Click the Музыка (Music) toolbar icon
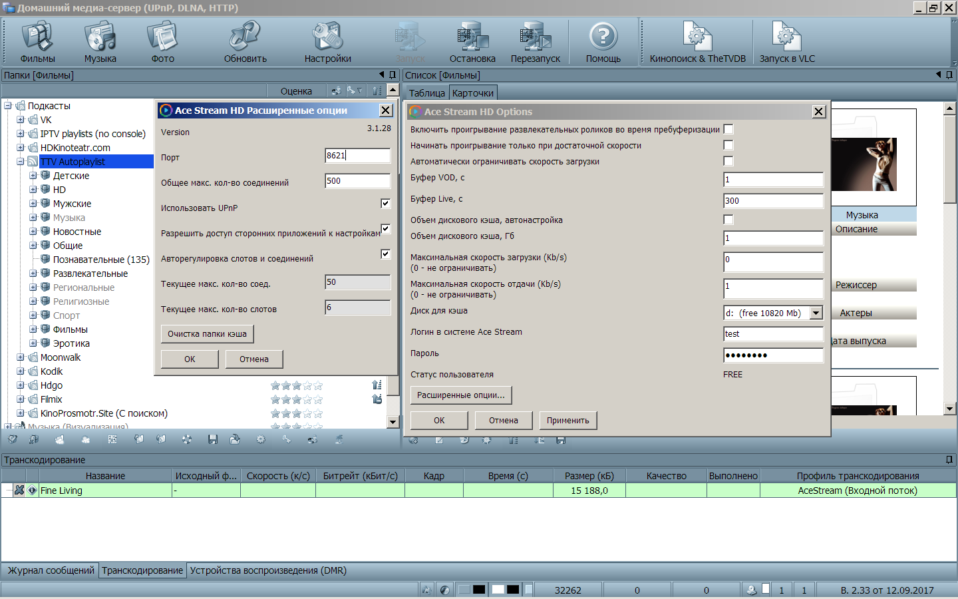This screenshot has height=599, width=958. pos(100,42)
